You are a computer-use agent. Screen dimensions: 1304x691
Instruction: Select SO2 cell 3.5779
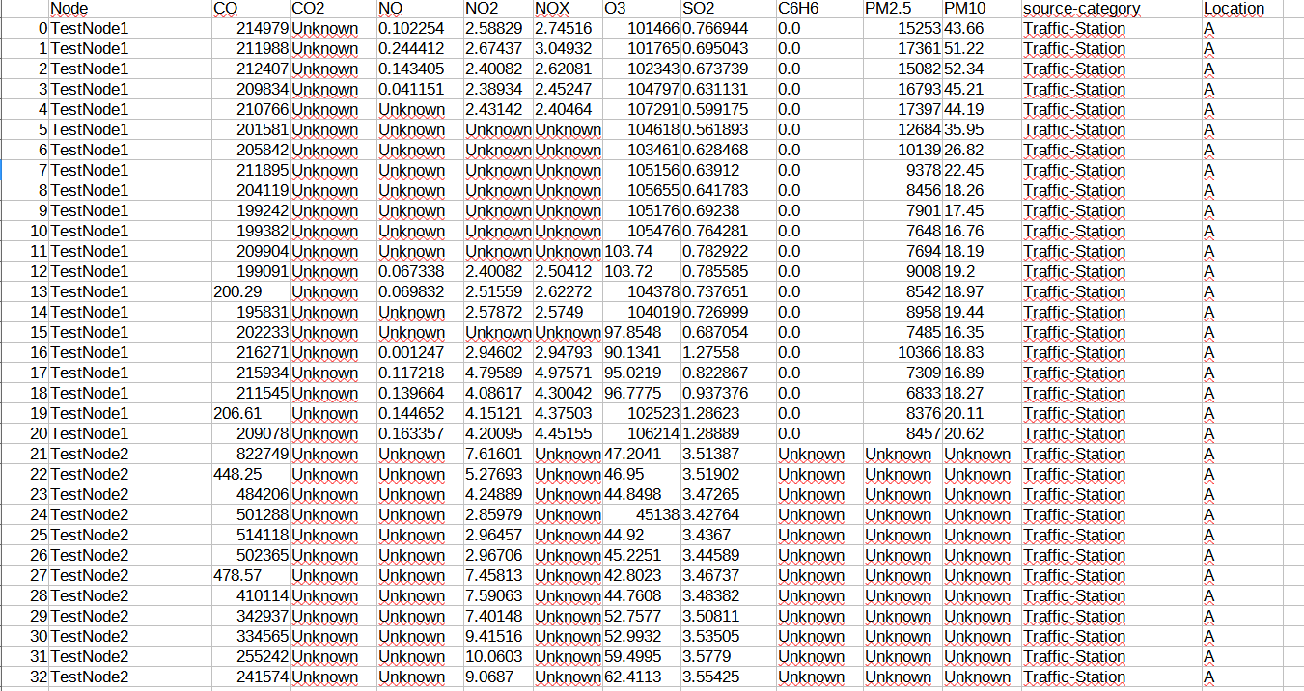pyautogui.click(x=728, y=657)
